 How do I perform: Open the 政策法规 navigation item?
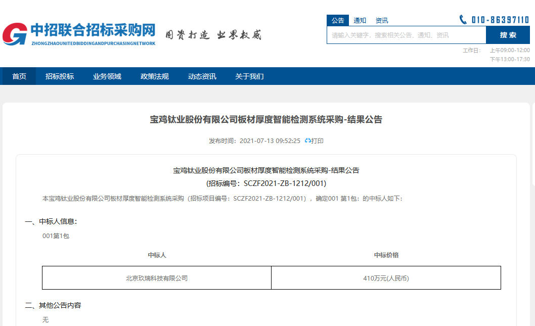[x=155, y=76]
